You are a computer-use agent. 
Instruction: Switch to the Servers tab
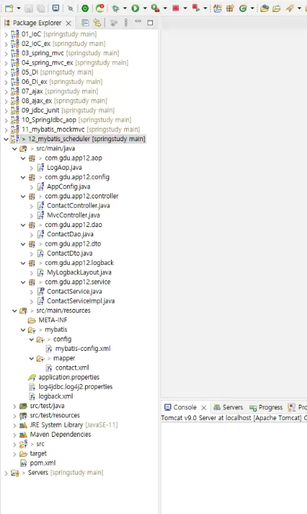(228, 407)
